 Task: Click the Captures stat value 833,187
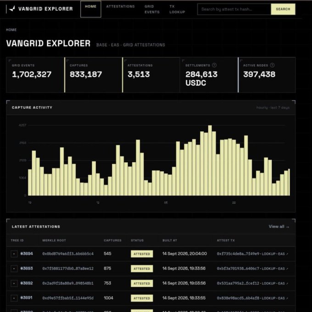[x=86, y=74]
